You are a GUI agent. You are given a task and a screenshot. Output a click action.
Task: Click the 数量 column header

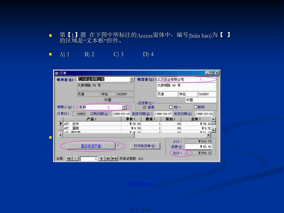tap(151, 119)
